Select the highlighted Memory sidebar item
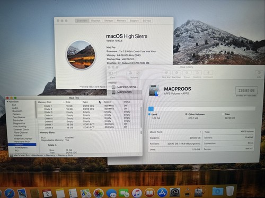 pyautogui.click(x=22, y=145)
